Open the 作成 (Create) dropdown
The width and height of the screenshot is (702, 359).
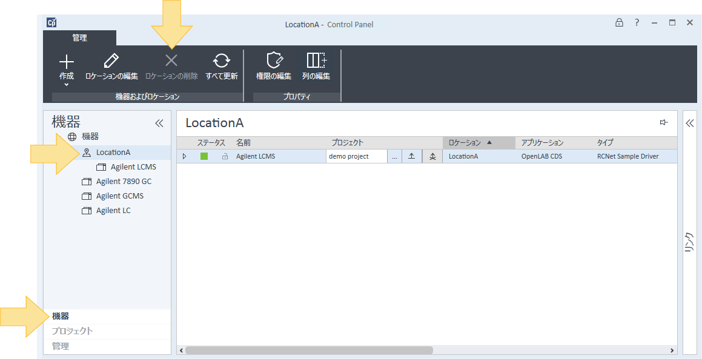point(66,70)
